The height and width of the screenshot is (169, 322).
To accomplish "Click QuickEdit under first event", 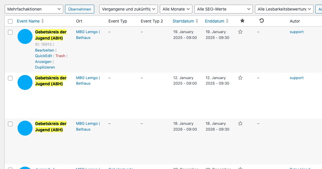I will 44,56.
